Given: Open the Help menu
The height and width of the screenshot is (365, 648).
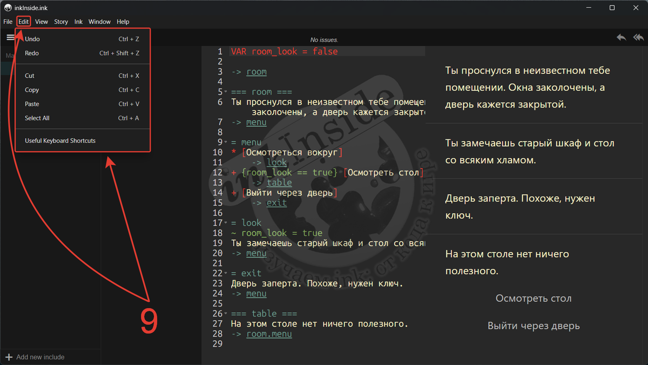Looking at the screenshot, I should click(123, 22).
